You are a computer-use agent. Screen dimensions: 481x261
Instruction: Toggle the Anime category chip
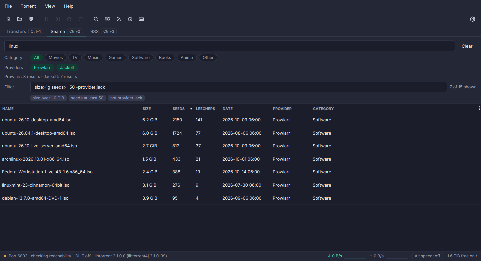187,58
